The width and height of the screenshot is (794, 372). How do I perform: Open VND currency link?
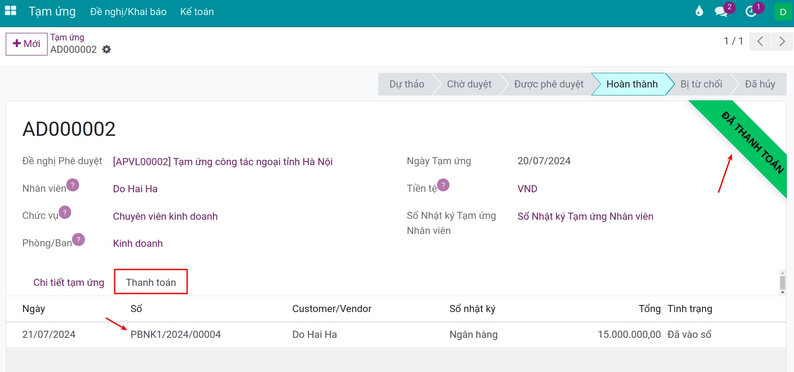pyautogui.click(x=527, y=189)
